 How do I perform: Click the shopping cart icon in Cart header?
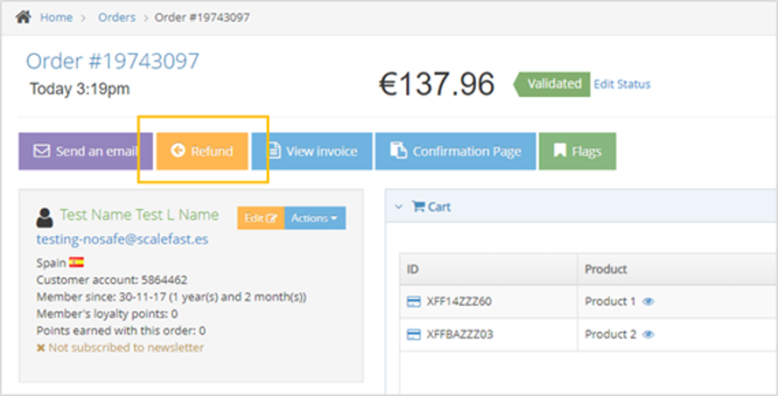coord(417,207)
